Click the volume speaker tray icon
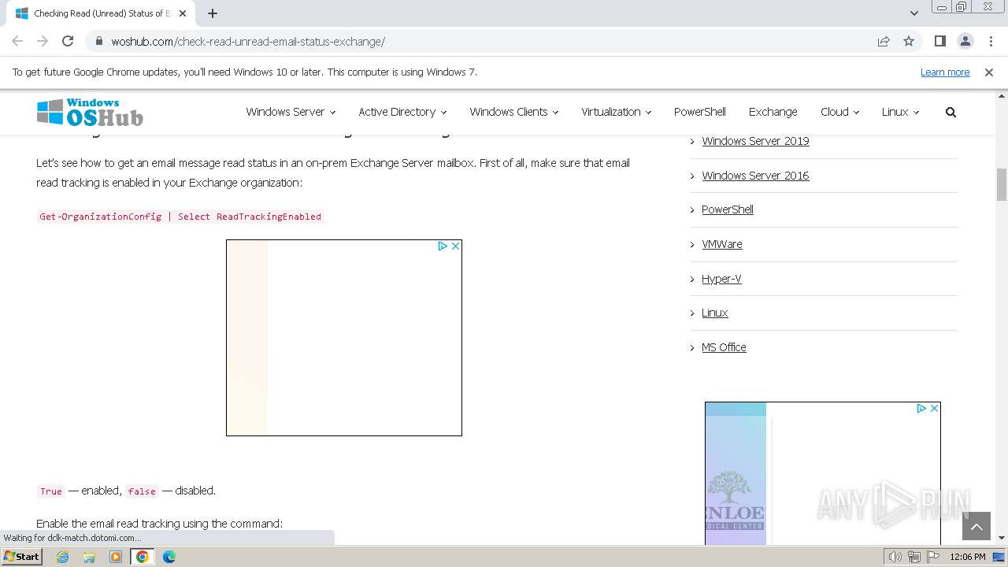Image resolution: width=1008 pixels, height=567 pixels. click(x=895, y=557)
